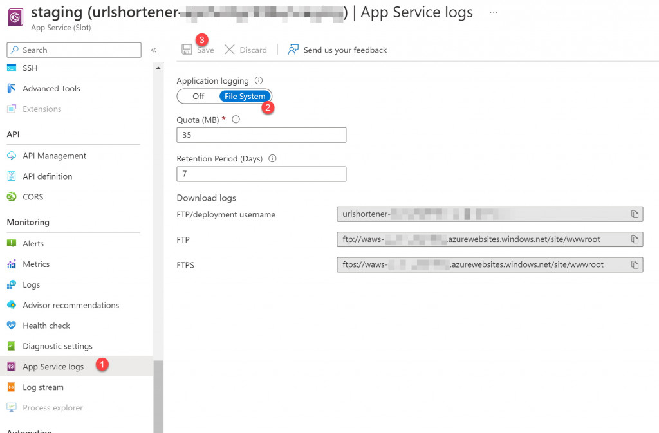This screenshot has height=433, width=659.
Task: Click the Health check heart icon
Action: coord(12,326)
